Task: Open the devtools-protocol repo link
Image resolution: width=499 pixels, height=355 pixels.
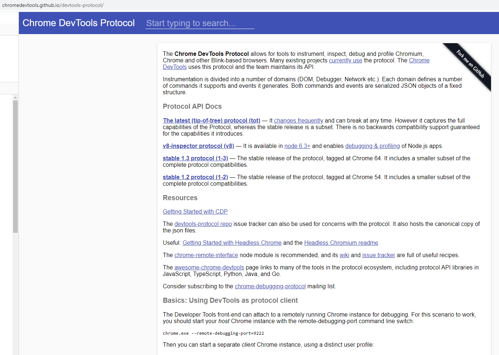Action: click(203, 224)
